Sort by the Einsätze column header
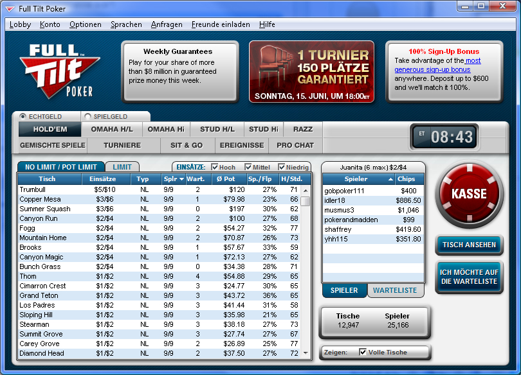521x375 pixels. (x=106, y=179)
